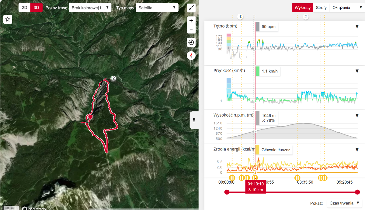Add route to favorites with star icon

coord(8,19)
